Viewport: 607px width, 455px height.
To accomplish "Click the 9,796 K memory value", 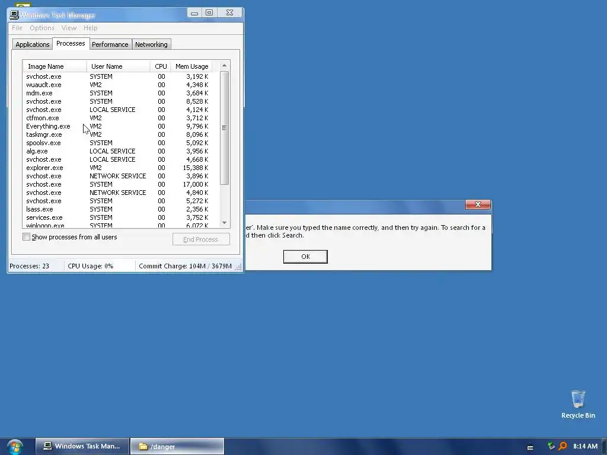I will tap(197, 126).
